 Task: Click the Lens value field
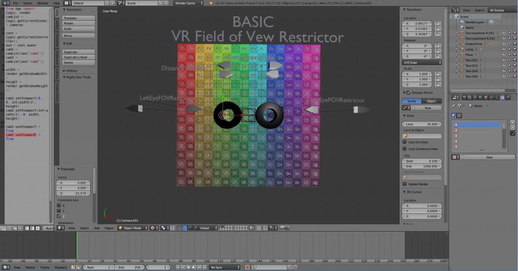click(x=422, y=124)
